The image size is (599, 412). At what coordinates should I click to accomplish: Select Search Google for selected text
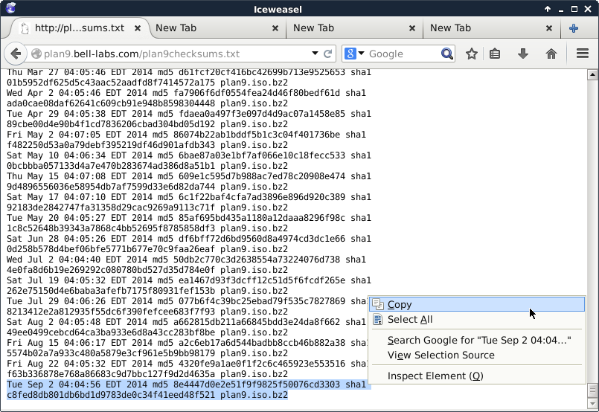pyautogui.click(x=478, y=341)
